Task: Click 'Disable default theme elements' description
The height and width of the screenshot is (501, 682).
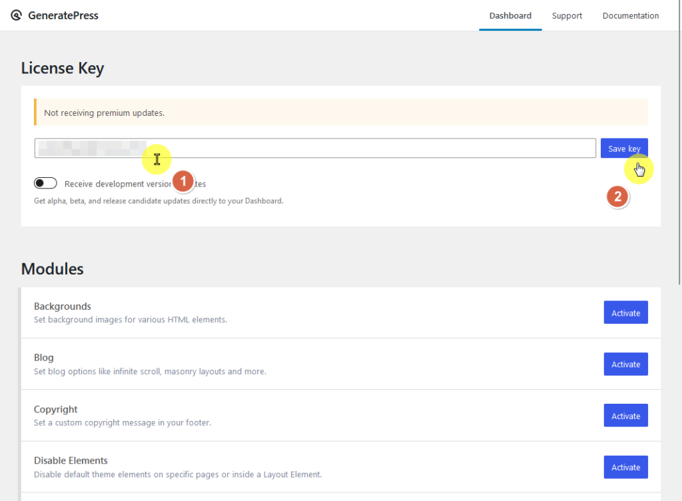Action: 178,474
